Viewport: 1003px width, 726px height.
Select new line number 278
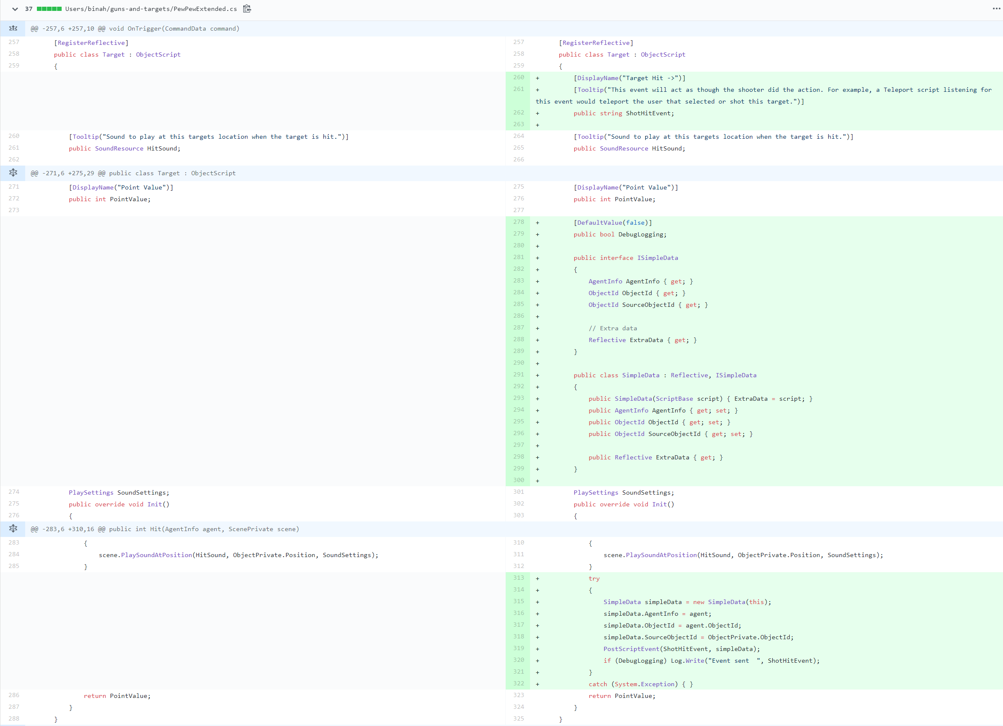[x=518, y=222]
